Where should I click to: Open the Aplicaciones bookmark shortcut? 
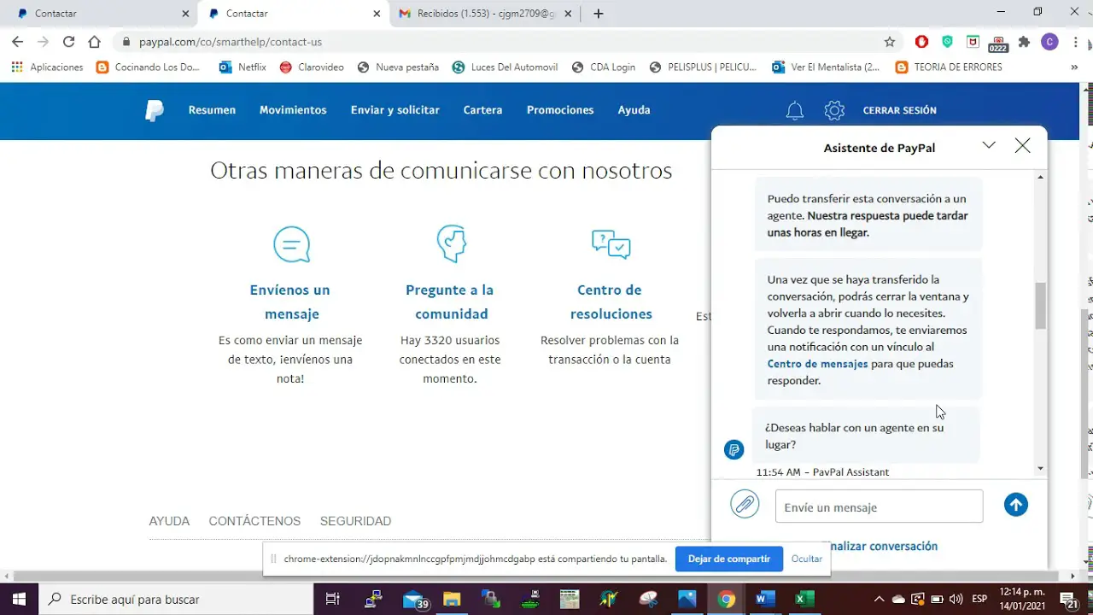(47, 67)
